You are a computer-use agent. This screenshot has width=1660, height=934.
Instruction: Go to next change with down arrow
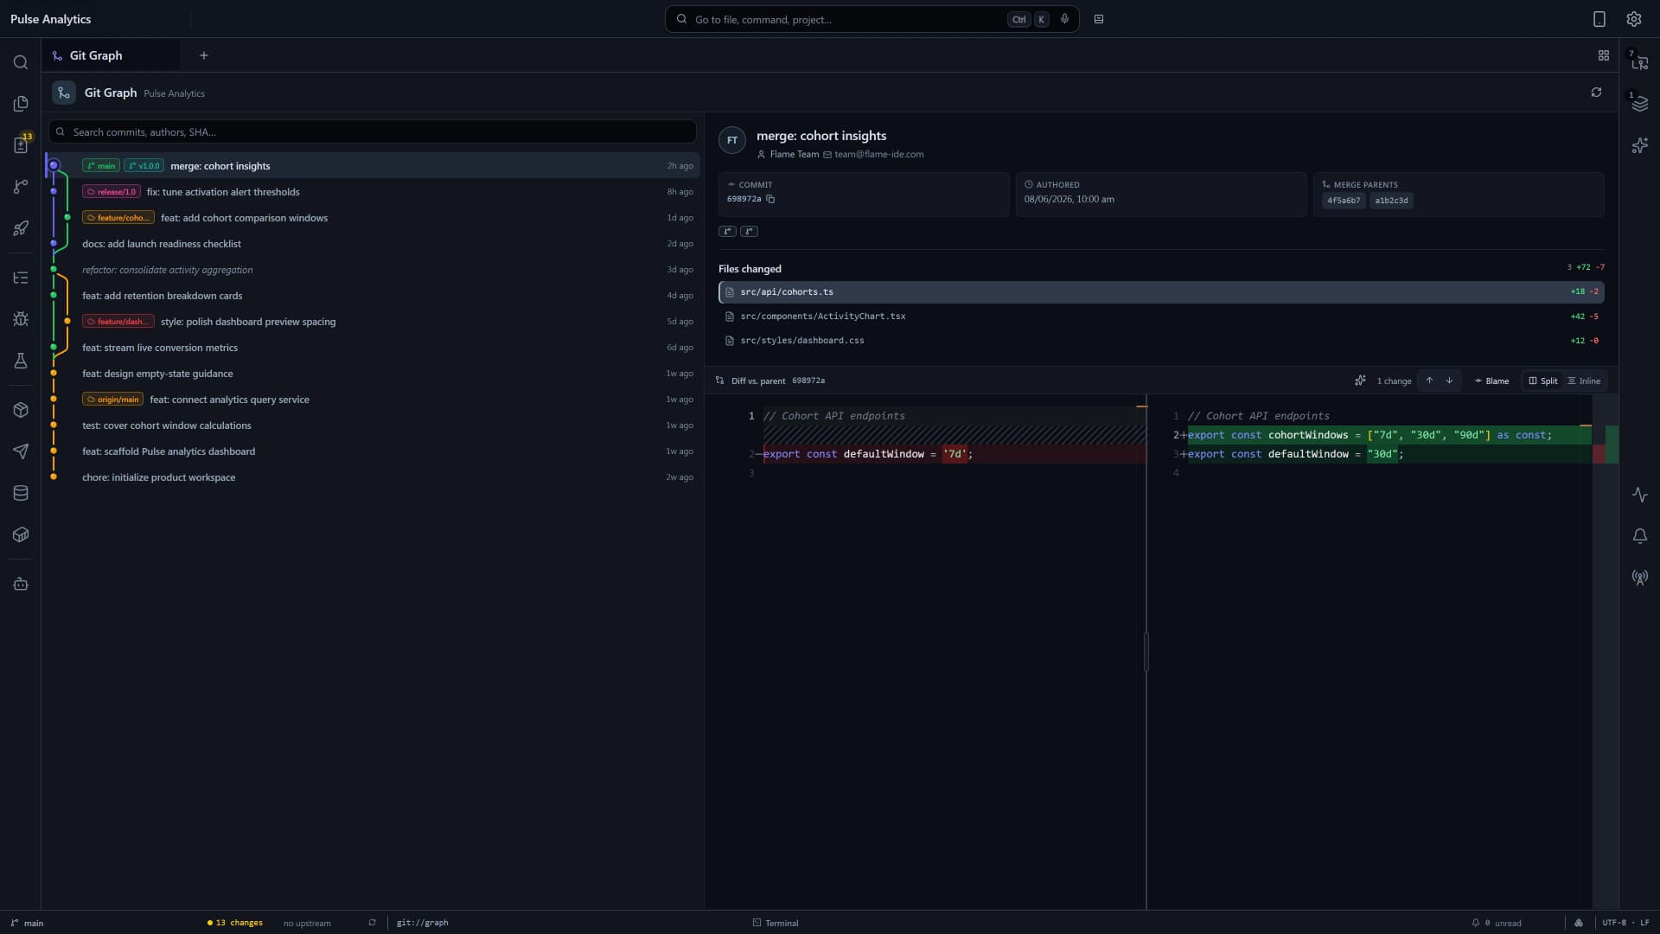[1450, 381]
